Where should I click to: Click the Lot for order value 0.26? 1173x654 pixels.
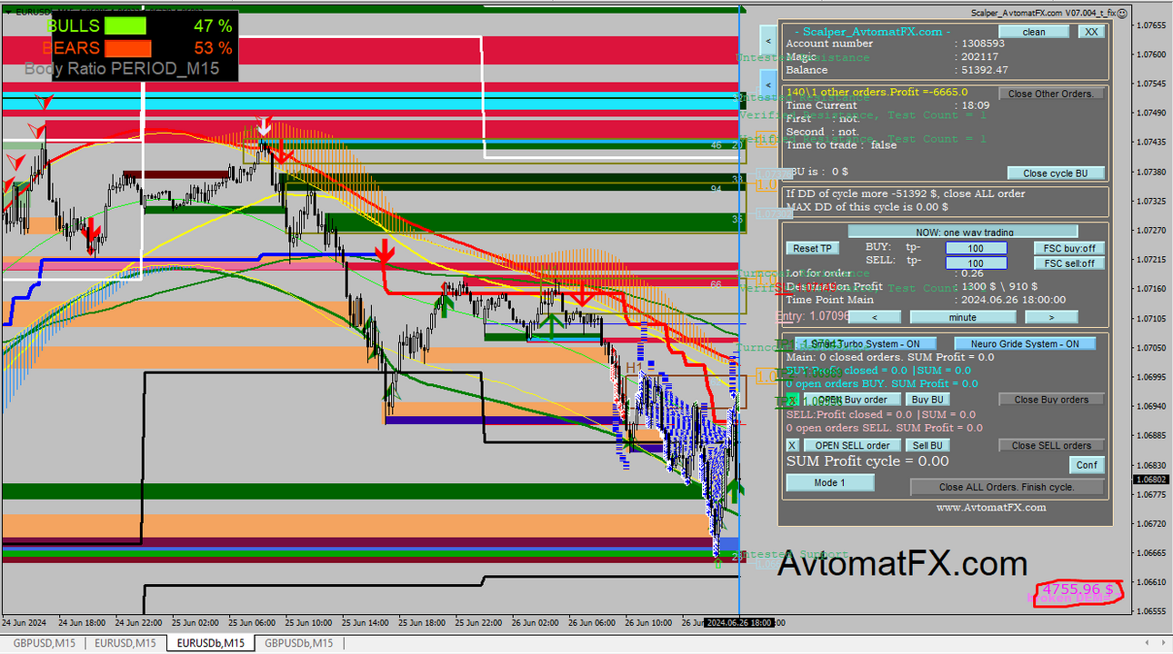pyautogui.click(x=972, y=273)
